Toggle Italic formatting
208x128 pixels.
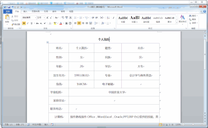[x=28, y=23]
